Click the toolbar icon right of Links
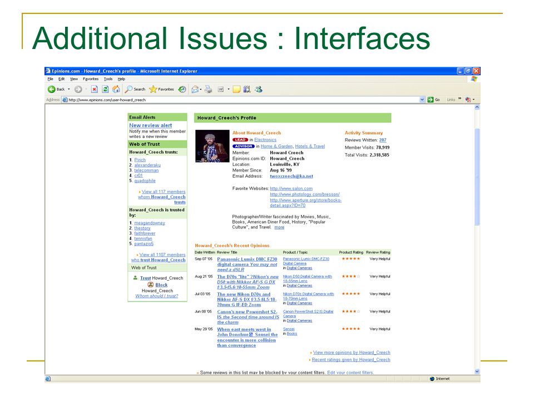 468,100
